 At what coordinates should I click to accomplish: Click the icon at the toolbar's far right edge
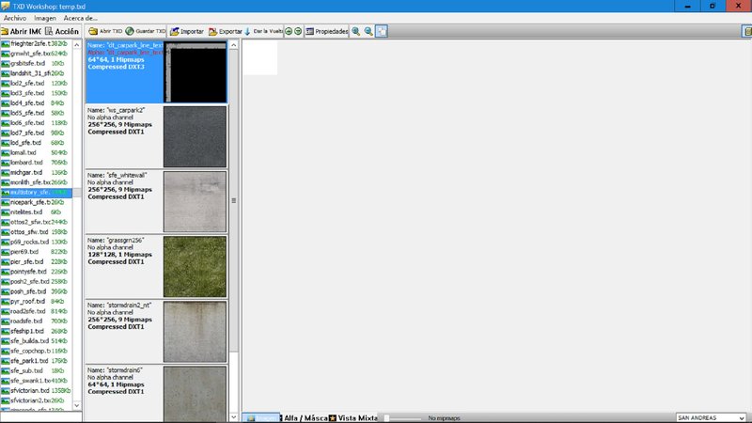pos(746,31)
